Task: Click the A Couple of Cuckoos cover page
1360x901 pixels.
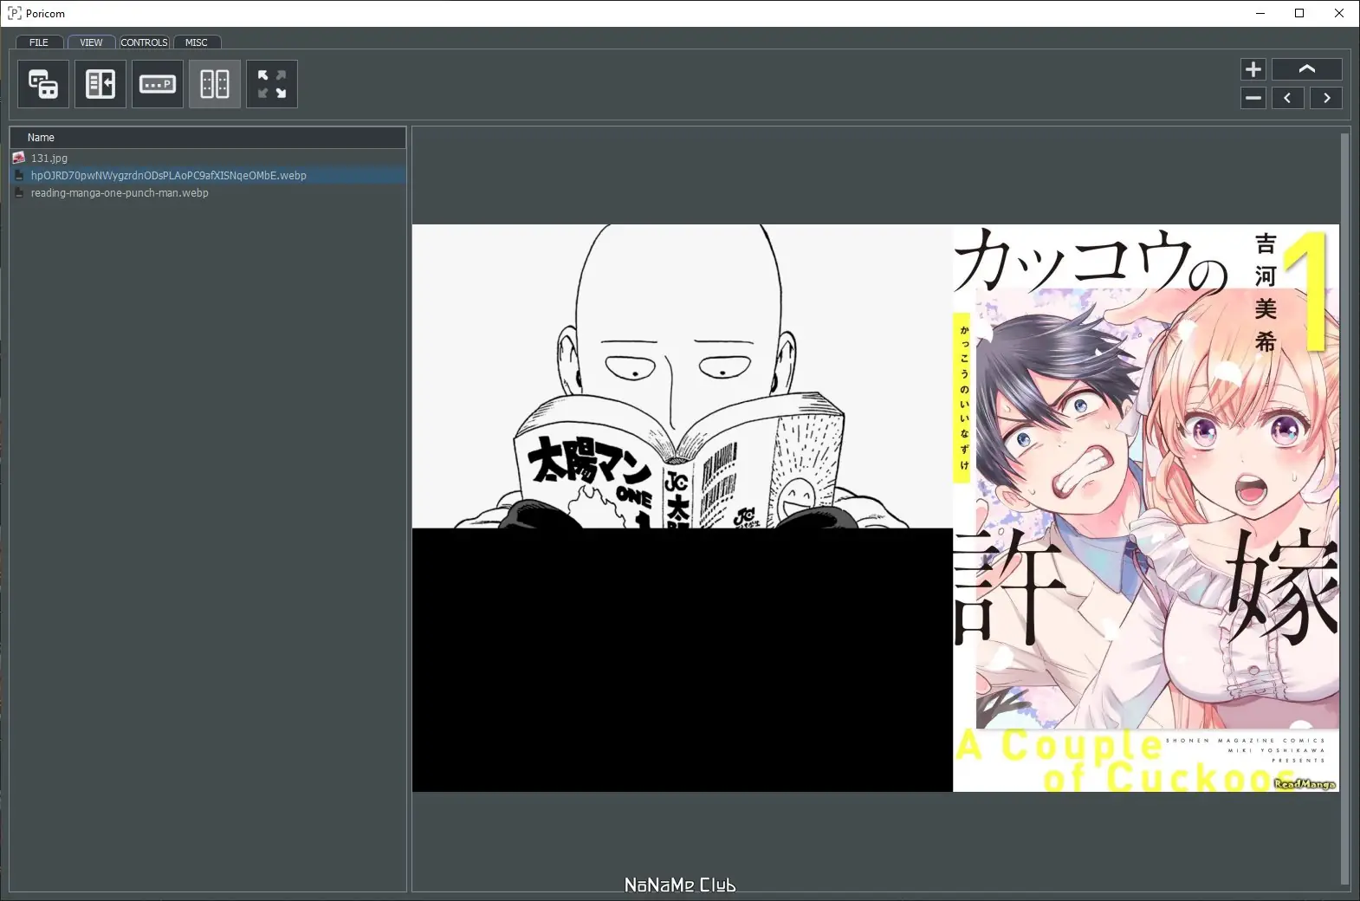Action: [1146, 508]
